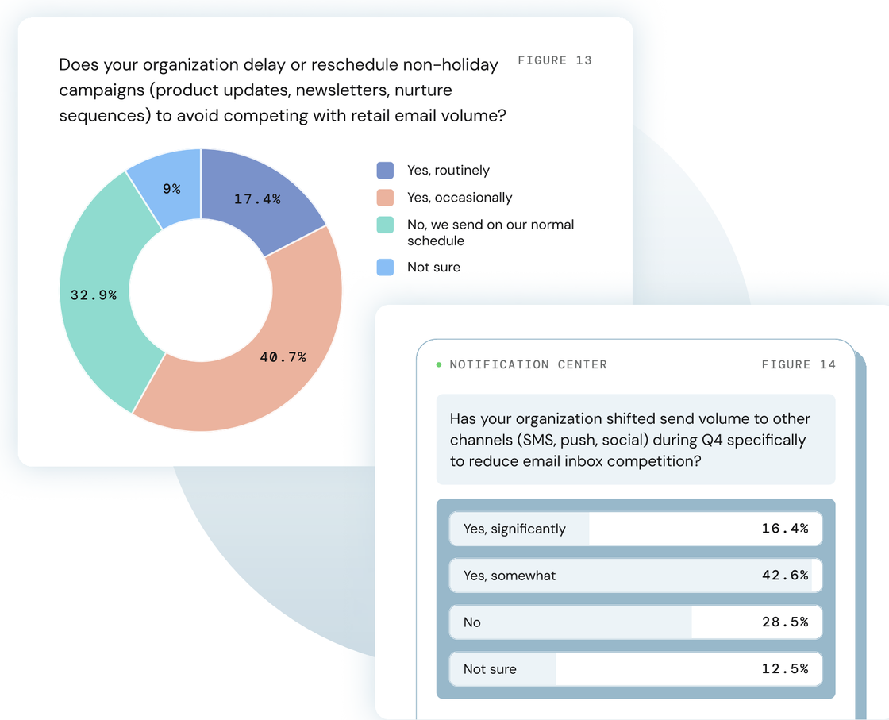The image size is (889, 720).
Task: Click the question about delaying non-holiday campaigns
Action: [283, 90]
